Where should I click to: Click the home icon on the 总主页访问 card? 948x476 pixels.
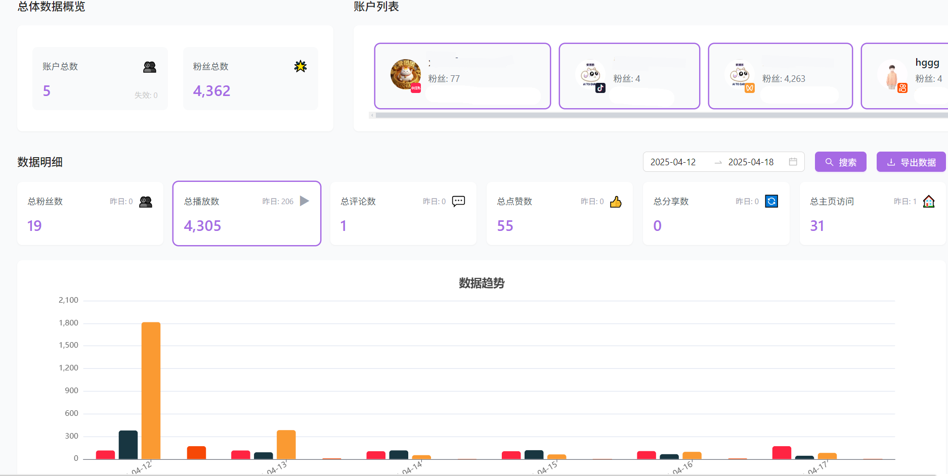(x=929, y=201)
